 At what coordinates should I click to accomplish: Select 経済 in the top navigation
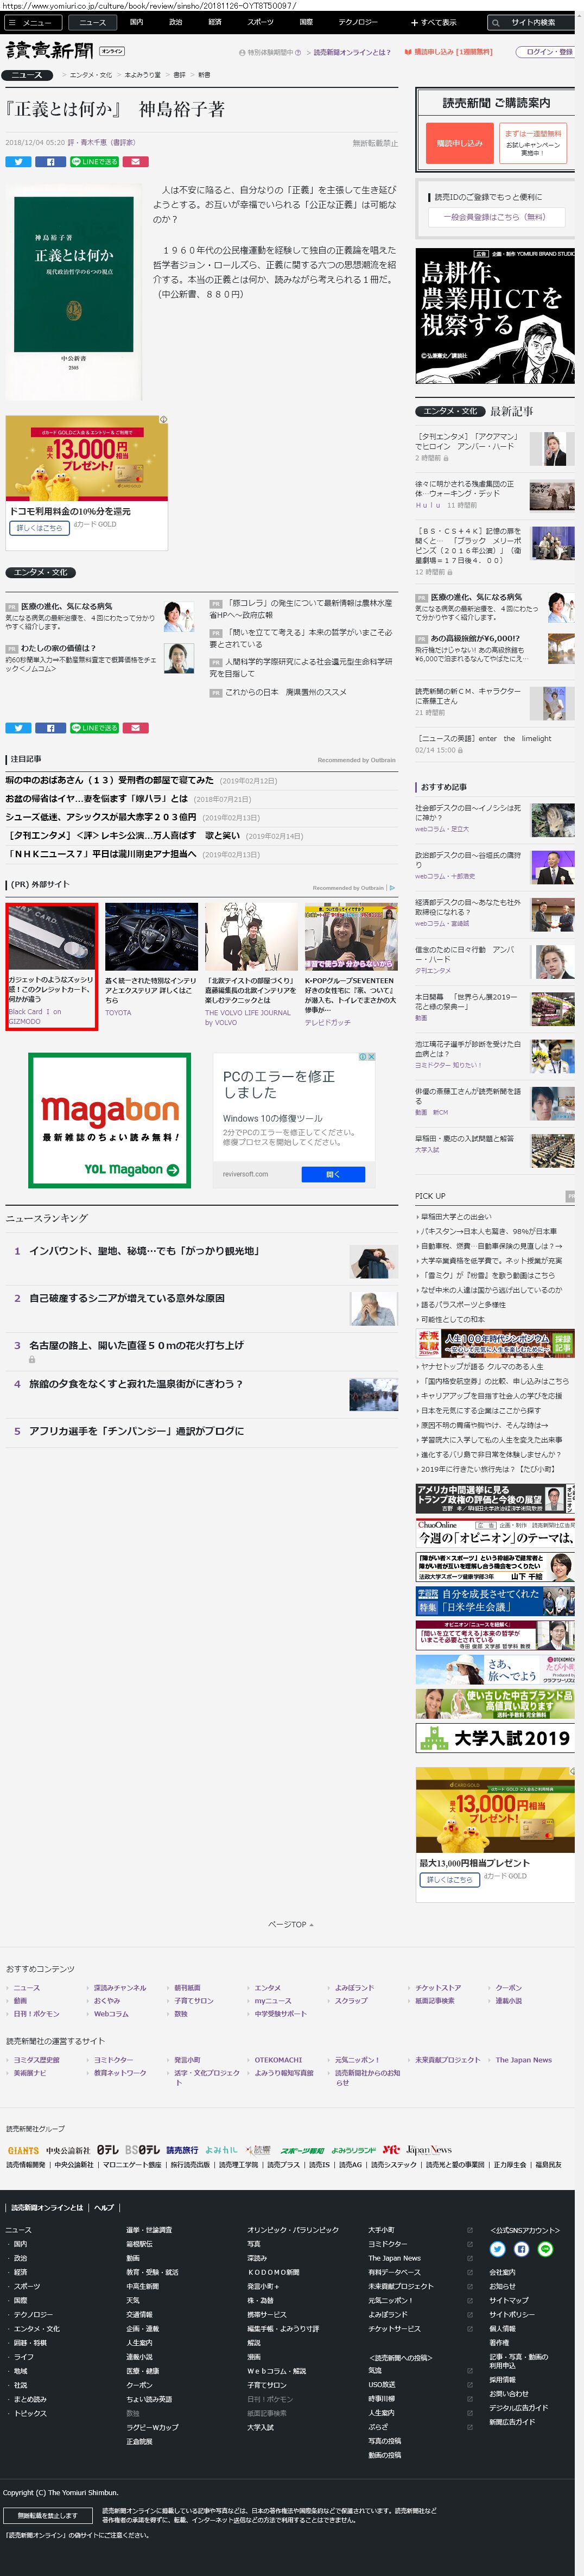pyautogui.click(x=215, y=21)
